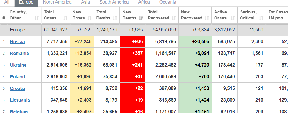This screenshot has width=288, height=113.
Task: Switch to the All tab
Action: pos(7,2)
